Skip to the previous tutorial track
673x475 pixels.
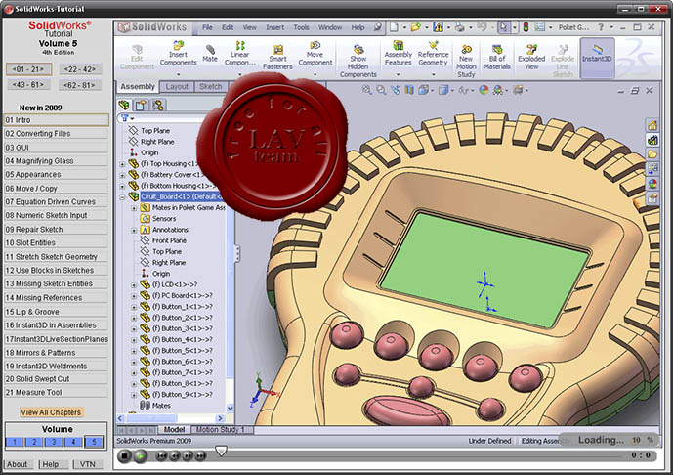pos(161,456)
